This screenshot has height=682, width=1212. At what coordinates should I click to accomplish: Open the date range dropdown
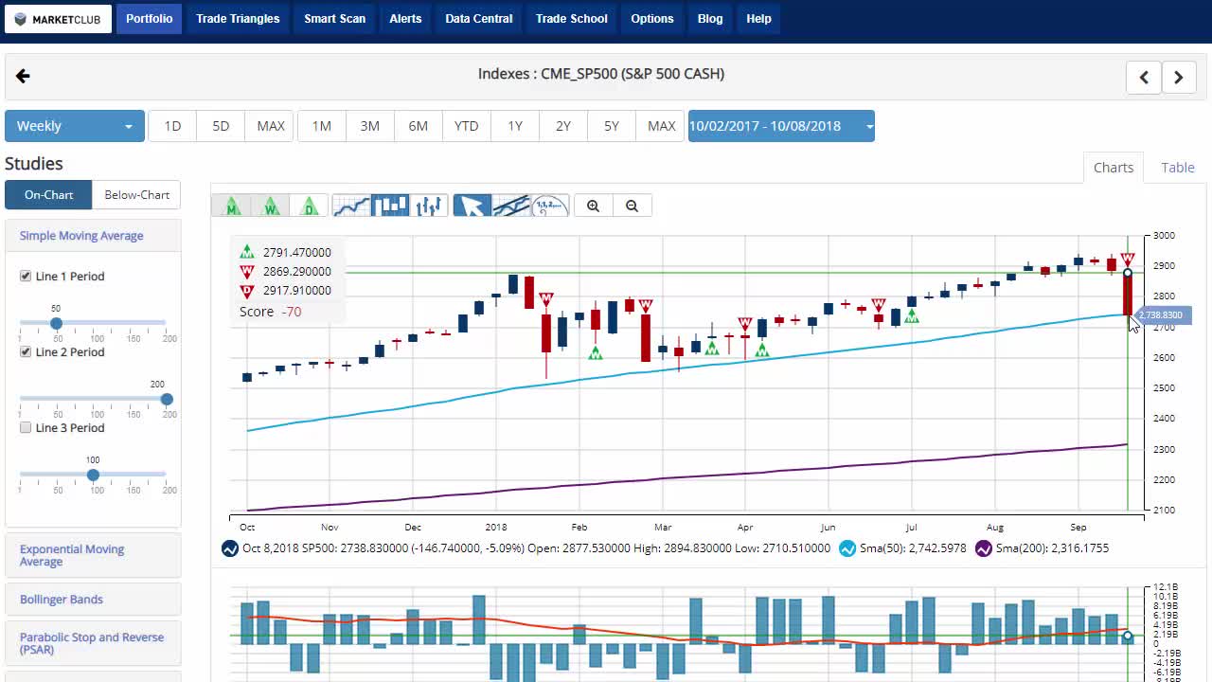tap(781, 126)
